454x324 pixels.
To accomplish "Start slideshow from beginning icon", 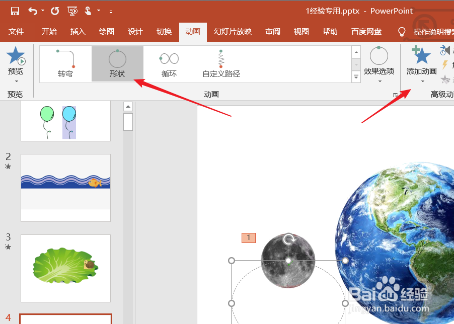I will pos(72,11).
